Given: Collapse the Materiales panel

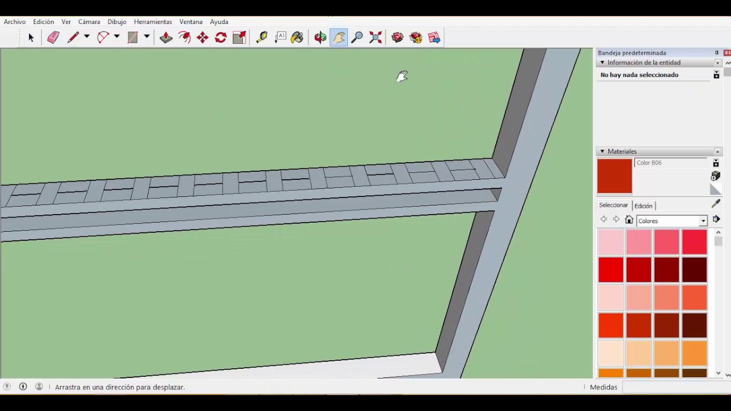Looking at the screenshot, I should click(x=602, y=151).
